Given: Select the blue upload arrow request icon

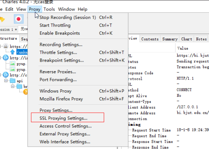Looking at the screenshot, I should [x=12, y=52].
